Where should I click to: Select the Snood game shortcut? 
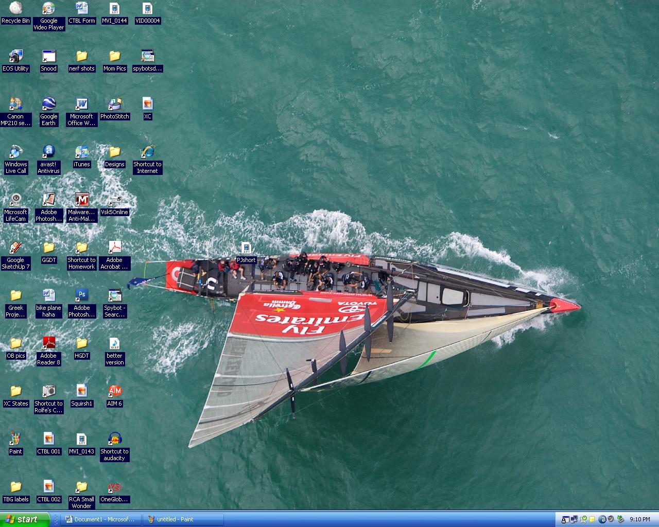click(x=48, y=57)
